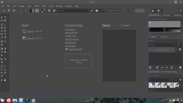Enable the News checkbox
This screenshot has height=103, width=183.
pos(121,25)
